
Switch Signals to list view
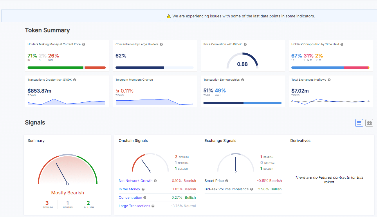[359, 123]
